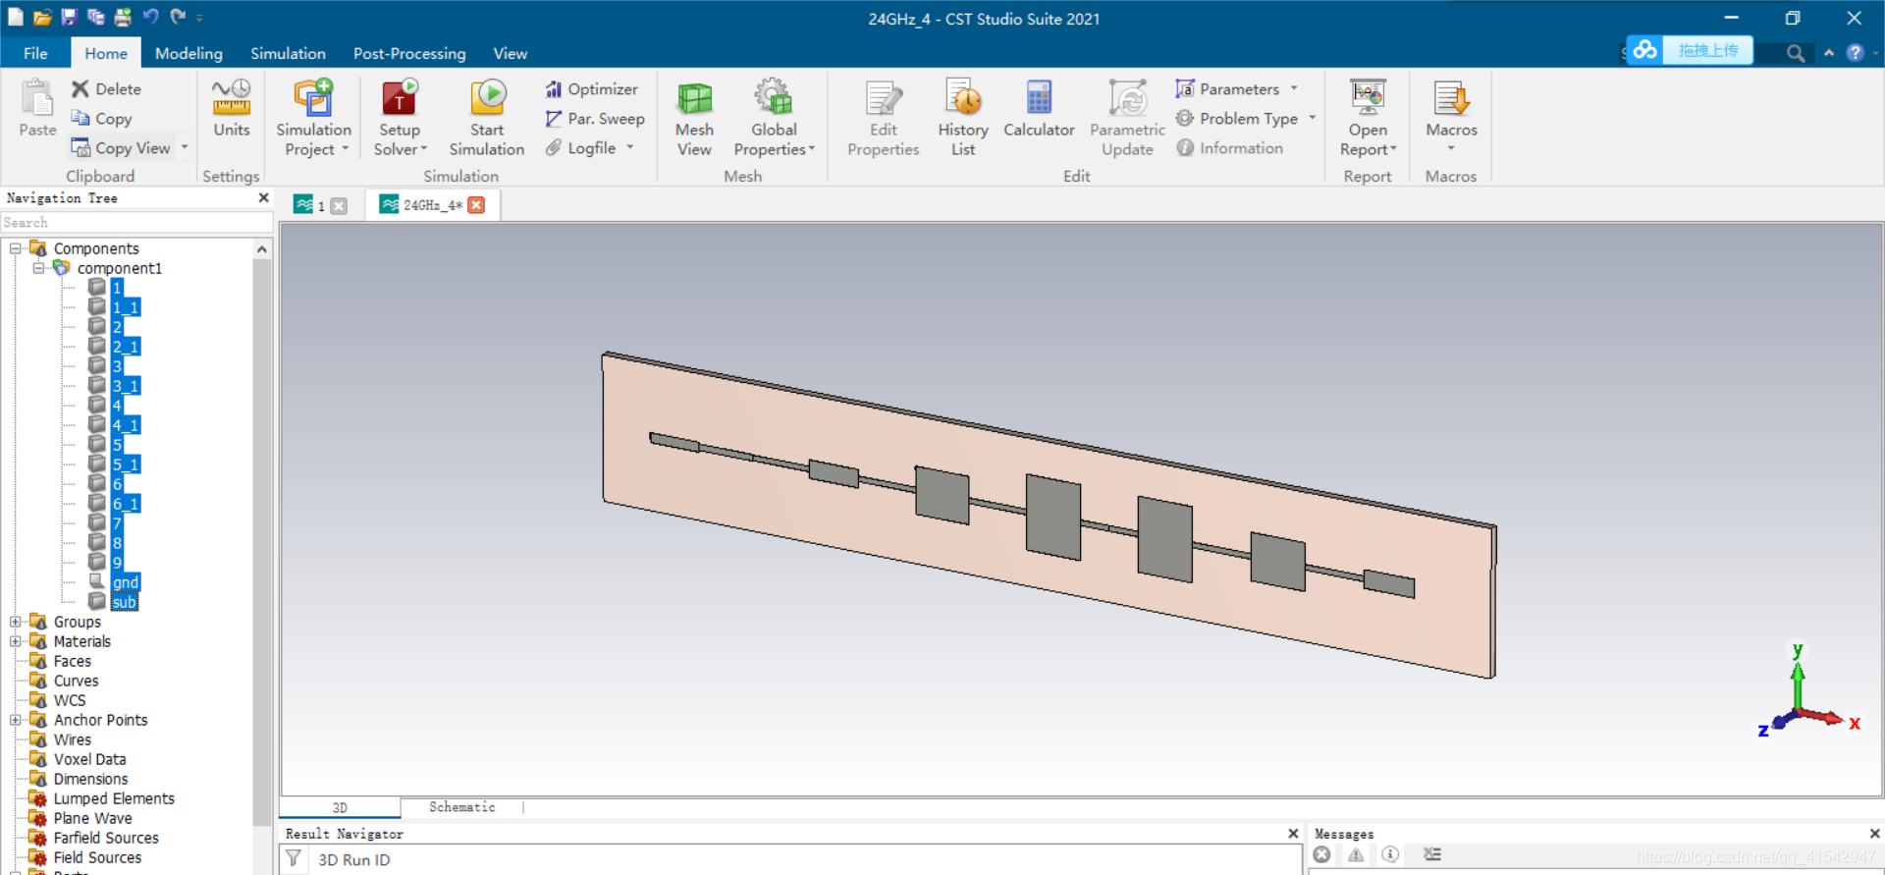Screen dimensions: 1885x875
Task: Open the Problem Type dropdown arrow
Action: [x=1312, y=119]
